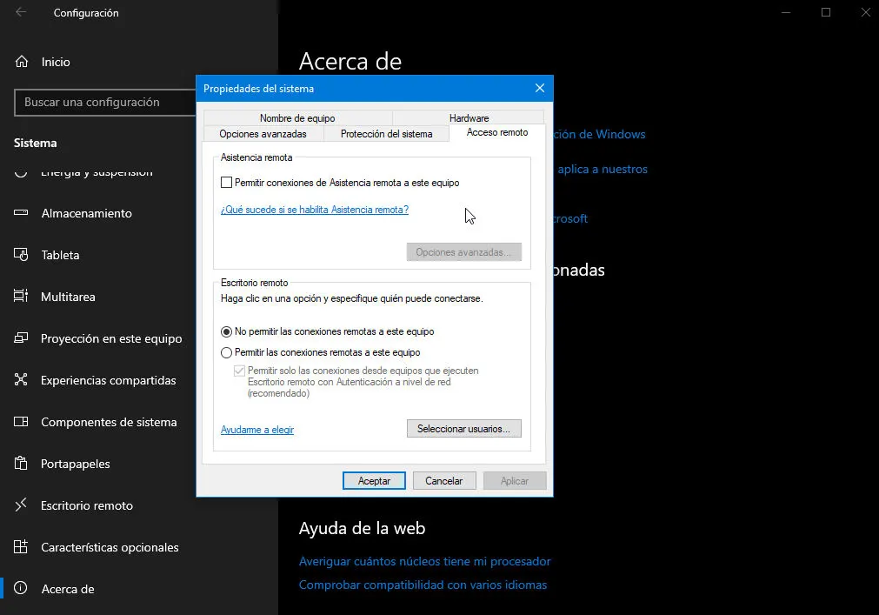Open Experiencias compartidas settings page
Image resolution: width=879 pixels, height=615 pixels.
point(139,380)
